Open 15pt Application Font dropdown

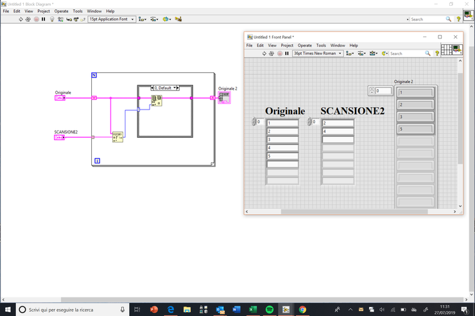click(x=112, y=19)
